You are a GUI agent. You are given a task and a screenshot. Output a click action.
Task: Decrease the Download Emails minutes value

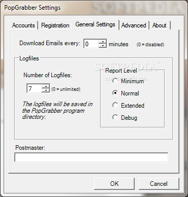click(x=103, y=46)
